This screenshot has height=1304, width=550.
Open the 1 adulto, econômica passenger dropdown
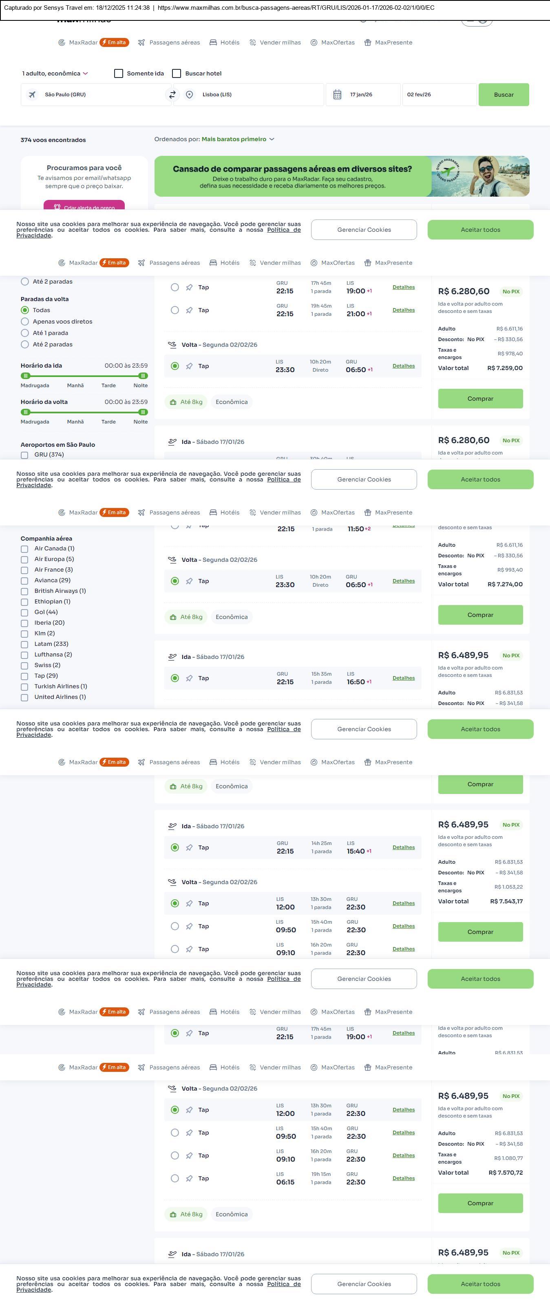coord(55,73)
